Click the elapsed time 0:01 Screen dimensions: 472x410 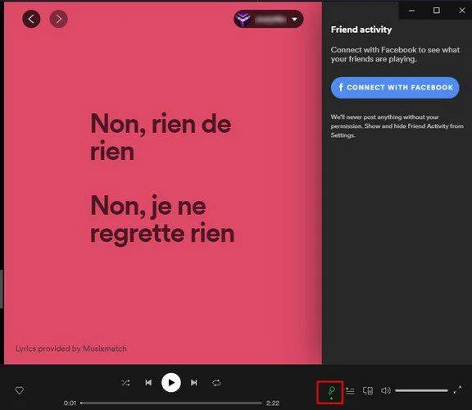tap(70, 403)
